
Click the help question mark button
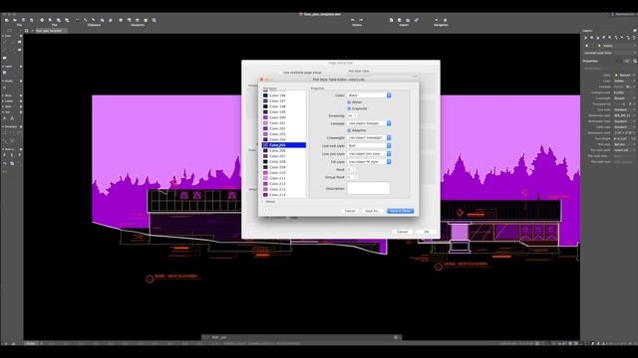coord(266,211)
